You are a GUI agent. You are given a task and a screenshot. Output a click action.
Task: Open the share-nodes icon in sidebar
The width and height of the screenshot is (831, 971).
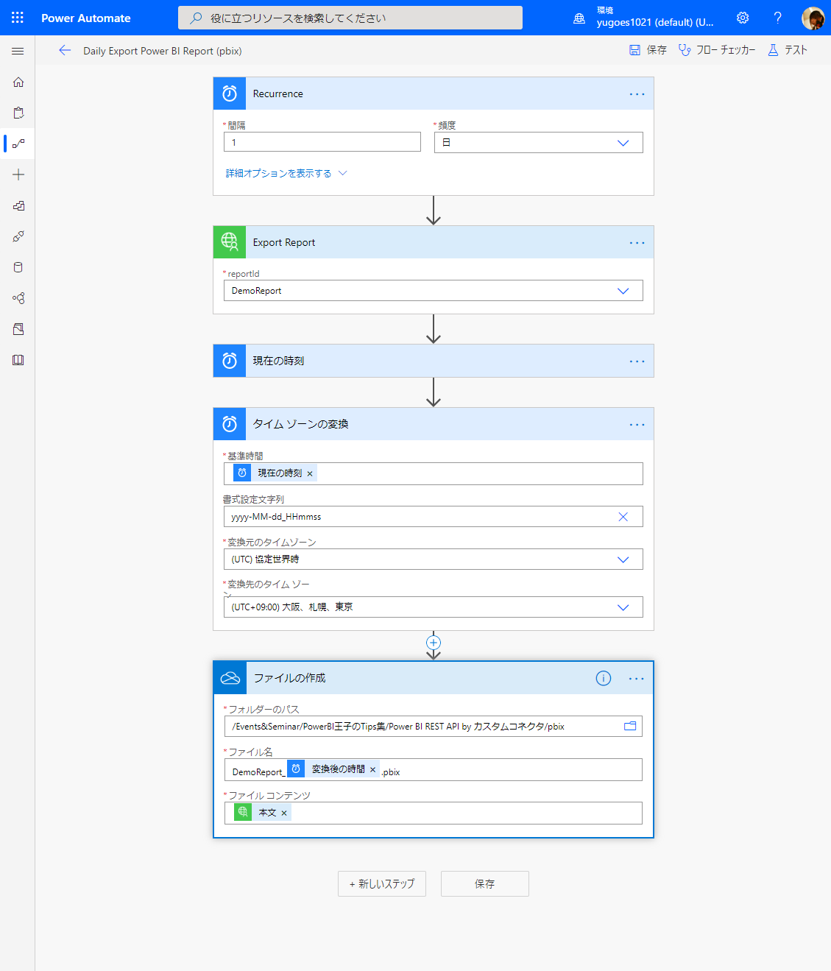tap(18, 298)
